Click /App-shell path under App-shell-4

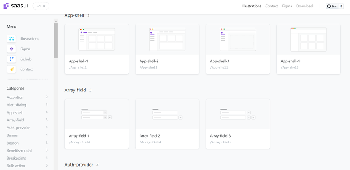point(289,67)
